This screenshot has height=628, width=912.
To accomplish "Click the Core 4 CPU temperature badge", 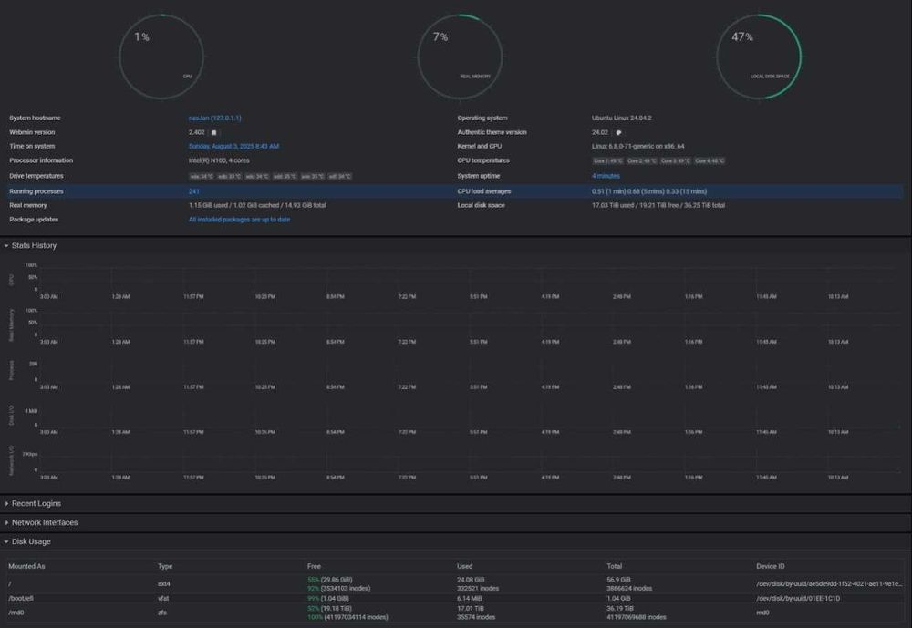I will pyautogui.click(x=710, y=161).
